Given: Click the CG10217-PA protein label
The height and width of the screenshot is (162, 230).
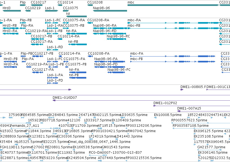Looking at the screenshot, I should (x=43, y=69).
